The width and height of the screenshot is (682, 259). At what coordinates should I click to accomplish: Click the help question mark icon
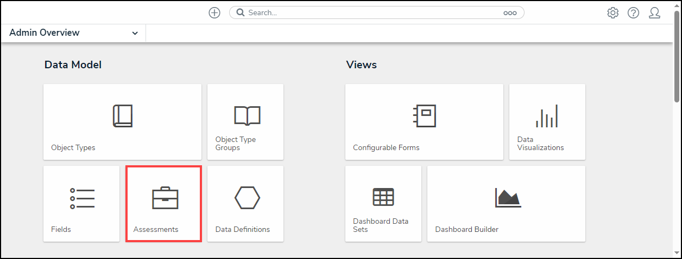(x=633, y=12)
